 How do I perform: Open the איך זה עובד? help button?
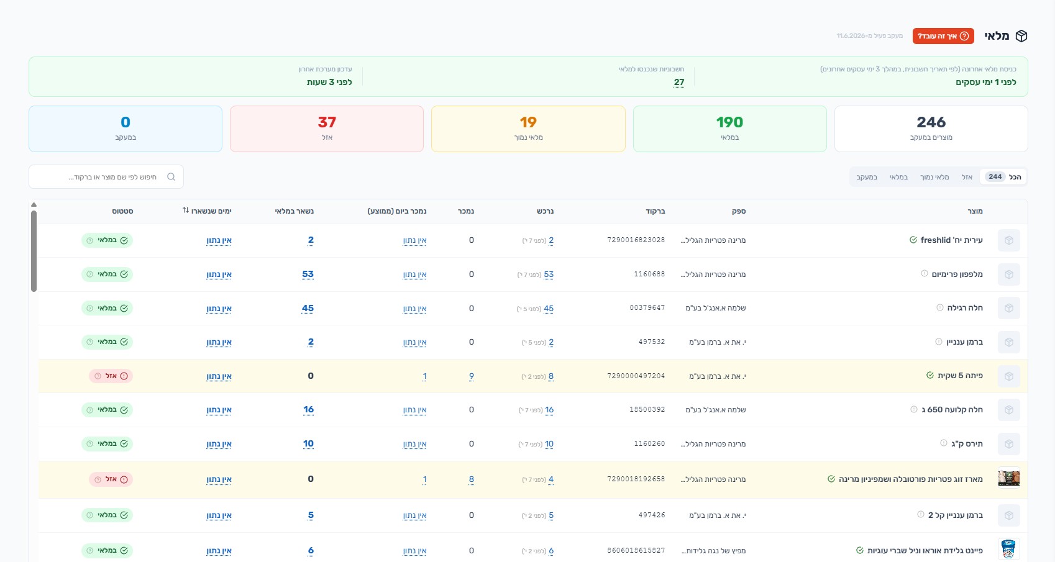(x=943, y=36)
